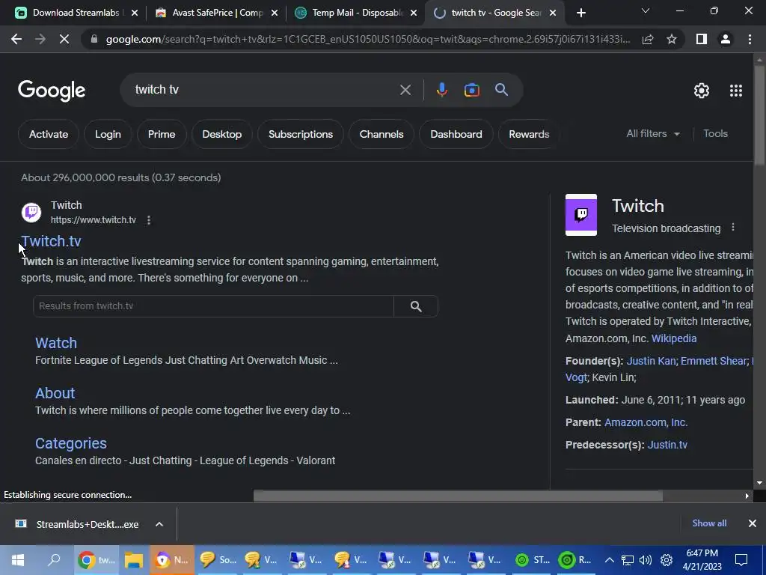Clear the twitch tv search query
This screenshot has width=766, height=575.
point(405,90)
